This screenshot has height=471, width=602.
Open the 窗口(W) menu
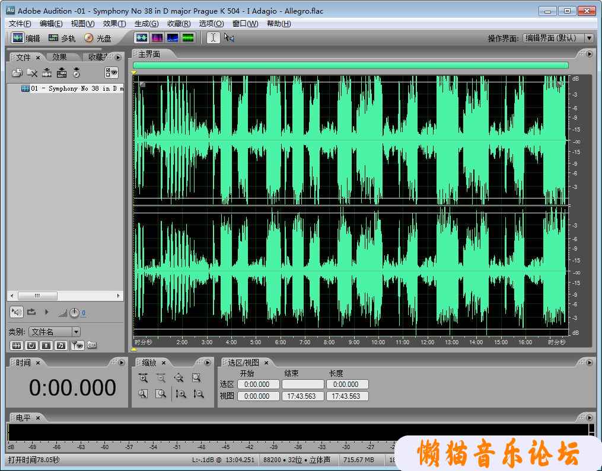tap(246, 23)
